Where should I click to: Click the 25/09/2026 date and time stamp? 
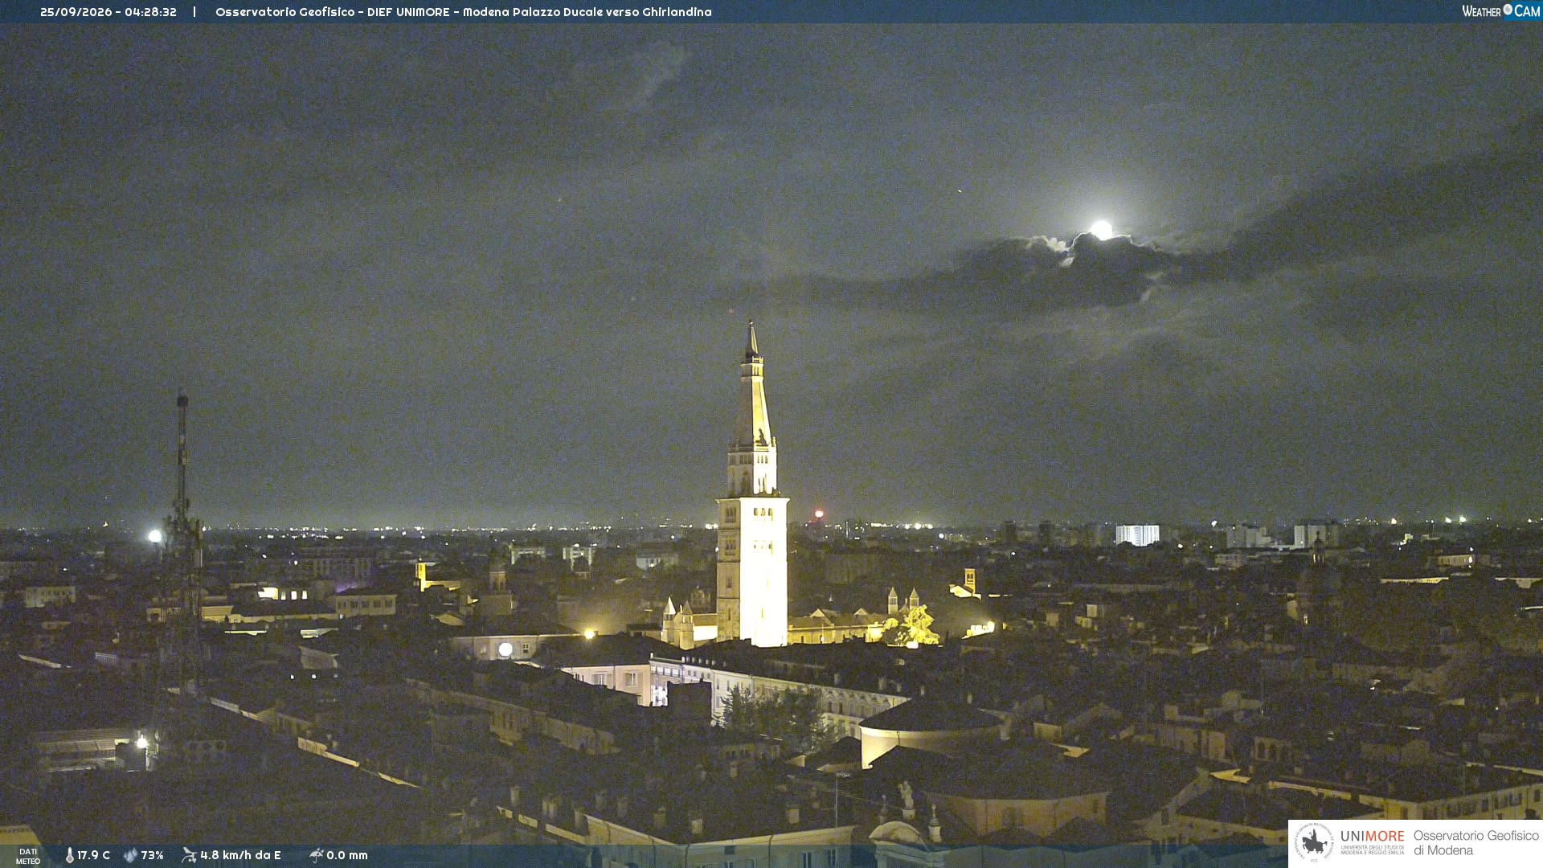108,12
